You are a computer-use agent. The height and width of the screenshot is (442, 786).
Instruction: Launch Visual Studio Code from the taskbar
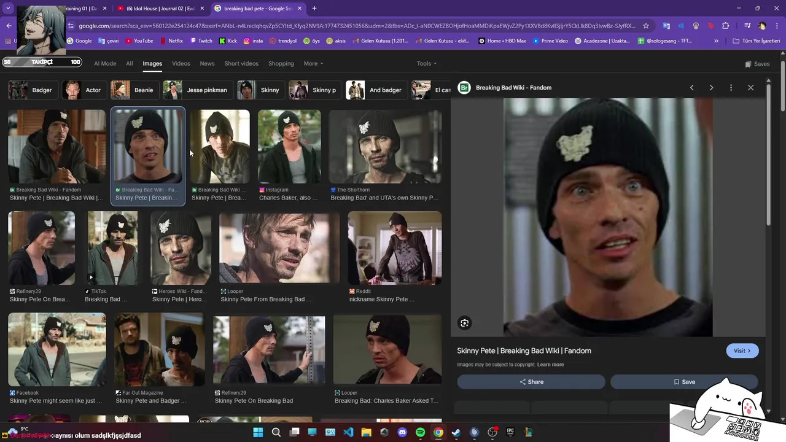348,432
